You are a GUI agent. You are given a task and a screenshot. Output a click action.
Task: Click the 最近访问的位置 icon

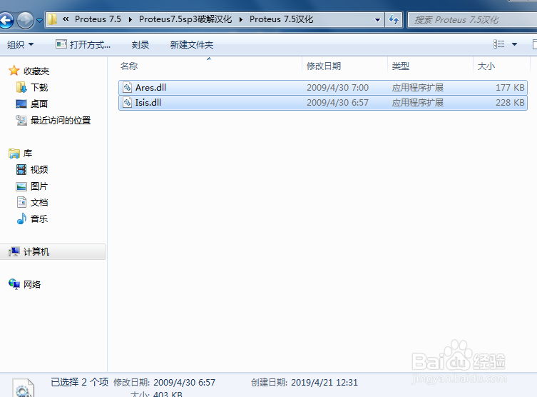(21, 121)
